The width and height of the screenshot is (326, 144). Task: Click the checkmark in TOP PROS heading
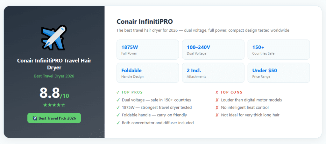click(x=118, y=92)
